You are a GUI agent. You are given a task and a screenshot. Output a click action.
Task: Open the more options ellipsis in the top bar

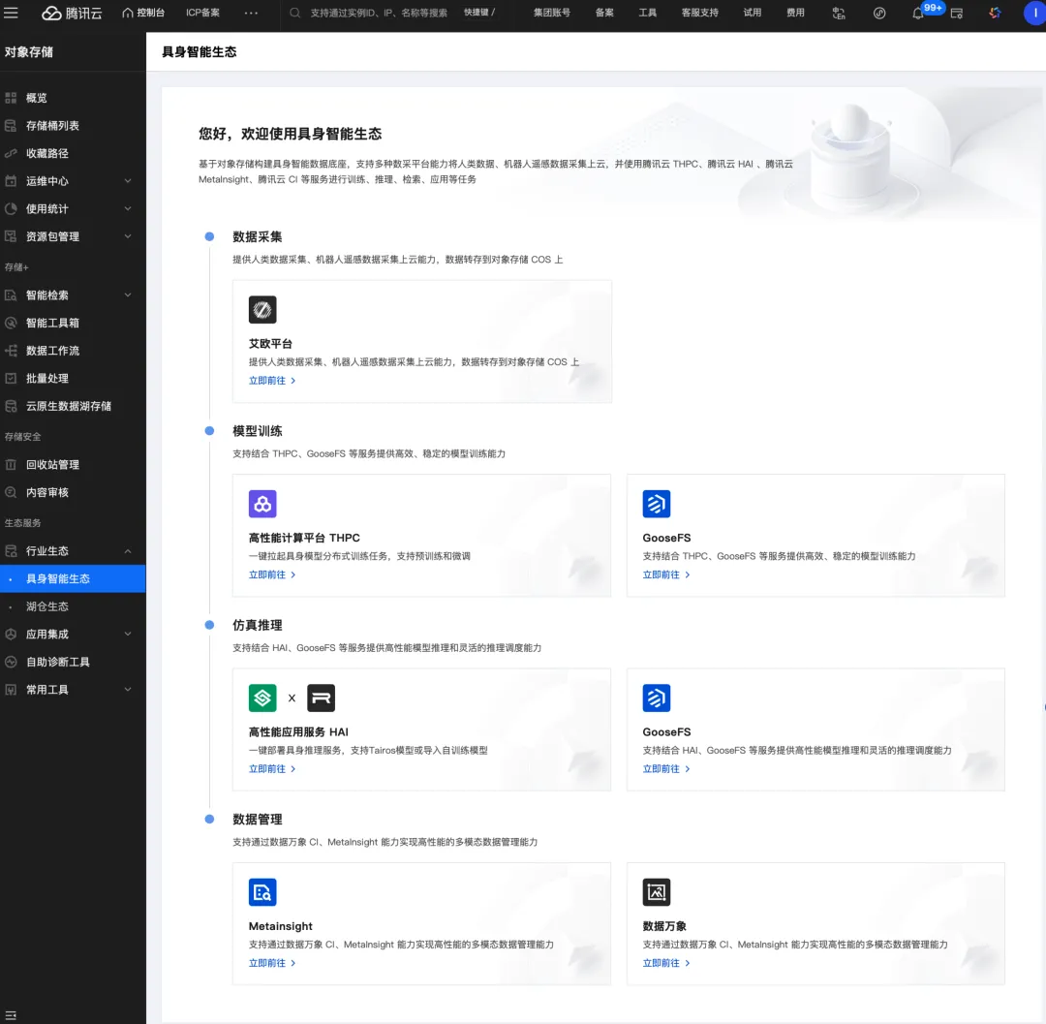point(251,13)
